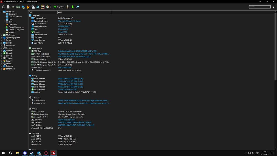This screenshot has height=156, width=277.
Task: Click the green download arrow icon
Action: [x=73, y=7]
